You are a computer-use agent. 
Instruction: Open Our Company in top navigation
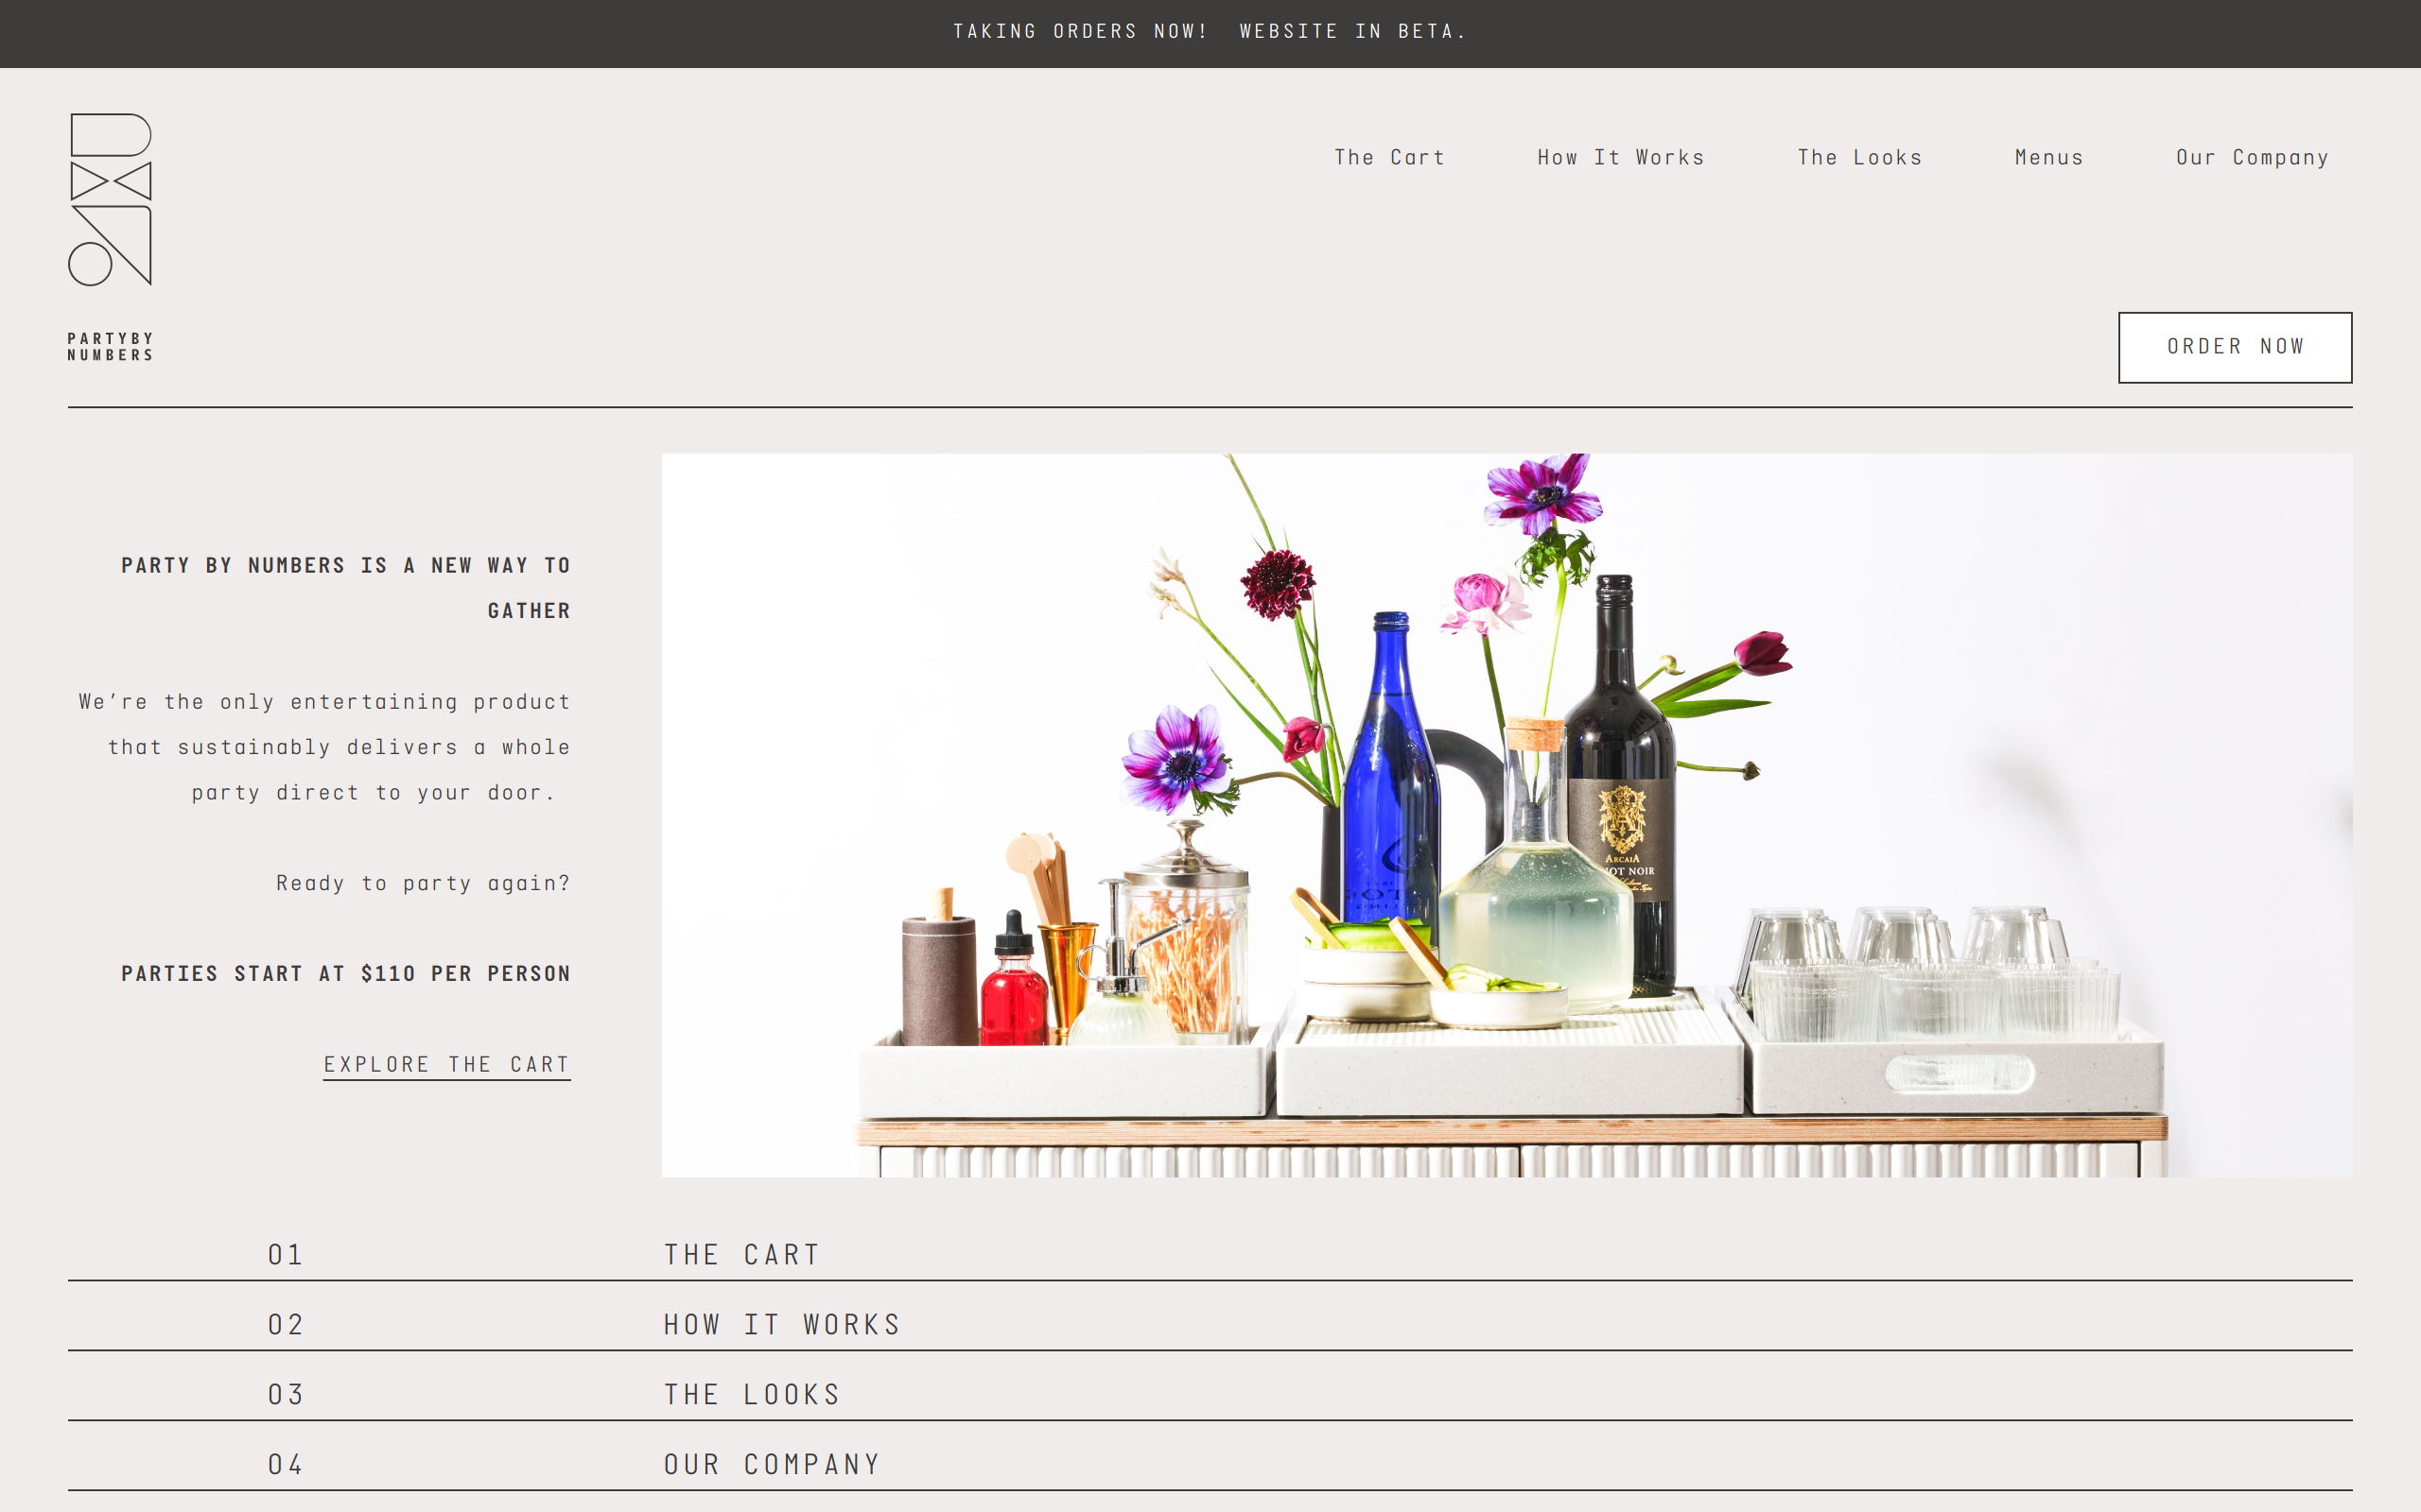[2252, 158]
